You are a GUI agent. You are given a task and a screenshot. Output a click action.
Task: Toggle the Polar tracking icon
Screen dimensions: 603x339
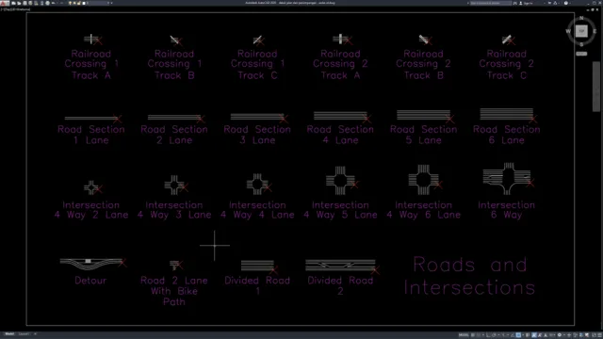[x=494, y=335]
